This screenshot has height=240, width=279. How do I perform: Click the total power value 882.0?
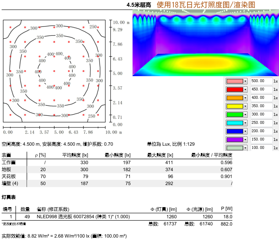click(226, 224)
